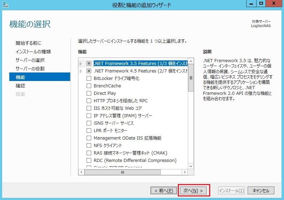The height and width of the screenshot is (200, 284).
Task: Enable HTTP プロキシを経由した RPC checkbox
Action: tap(89, 101)
